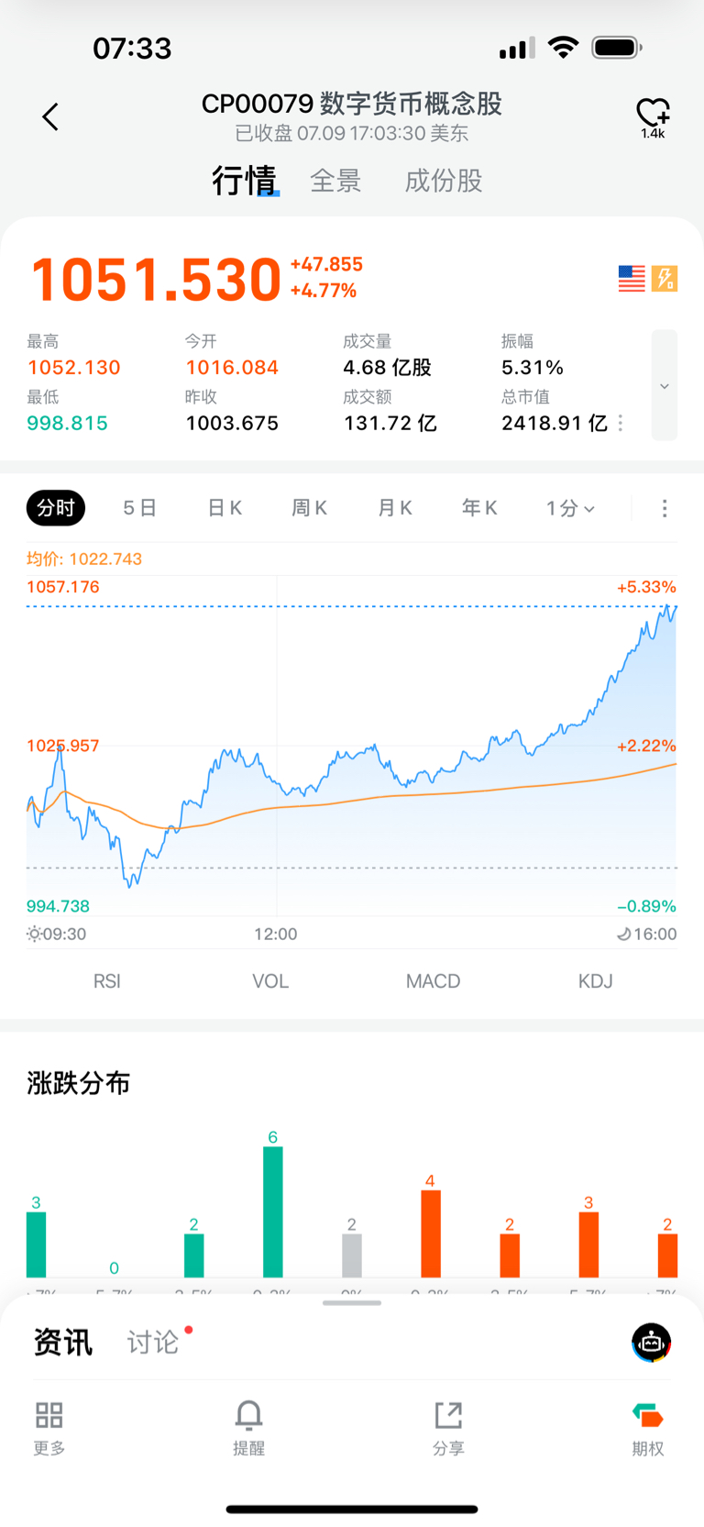704x1527 pixels.
Task: Pull up the bottom sheet handle
Action: tap(352, 1302)
